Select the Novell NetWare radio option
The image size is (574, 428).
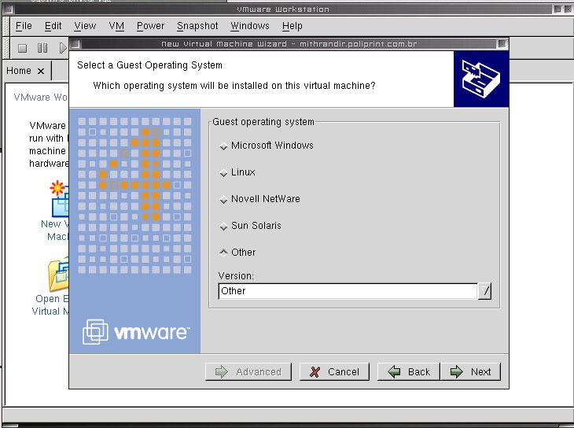[x=224, y=200]
